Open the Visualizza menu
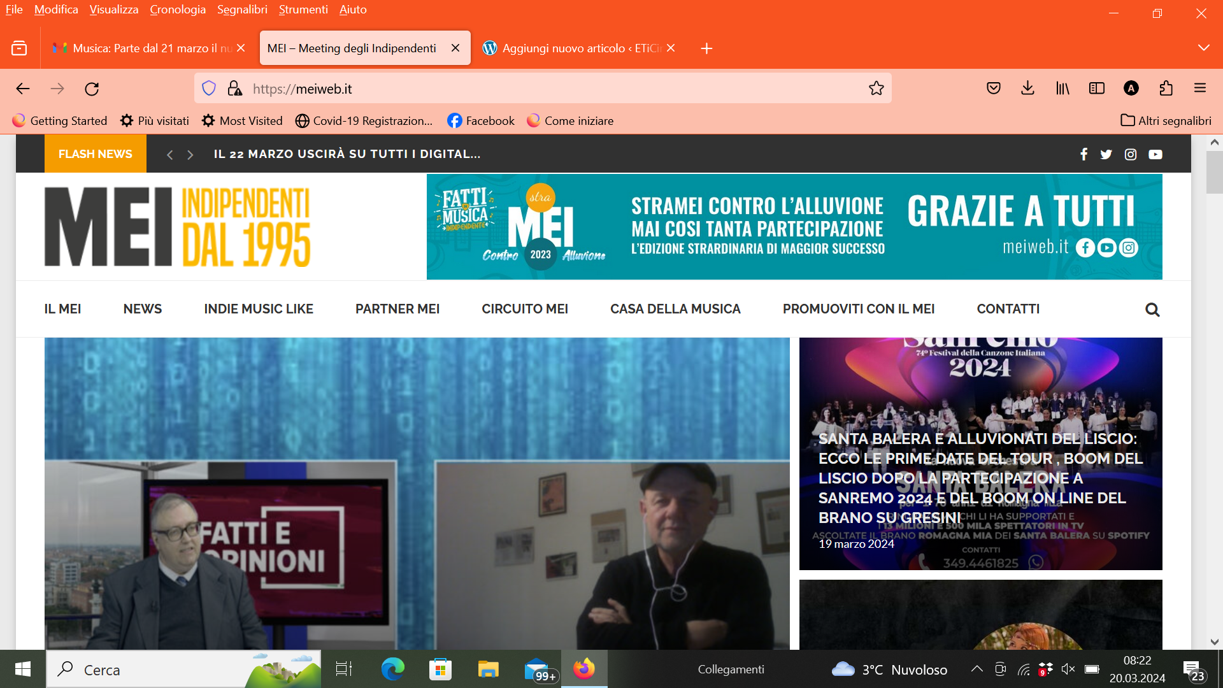Viewport: 1223px width, 688px height. 114,10
